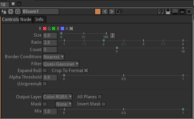Click the Size slider handle
The width and height of the screenshot is (194, 119).
[x=61, y=33]
